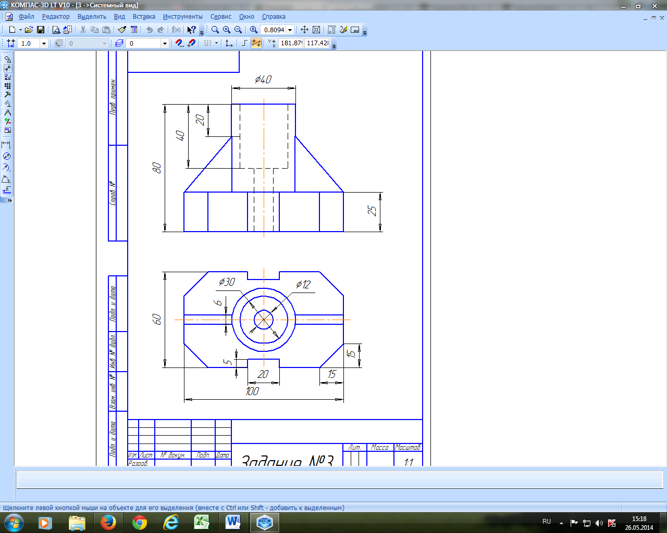Open Measurements compass panel icon
Viewport: 667px width, 533px height.
pyautogui.click(x=7, y=112)
